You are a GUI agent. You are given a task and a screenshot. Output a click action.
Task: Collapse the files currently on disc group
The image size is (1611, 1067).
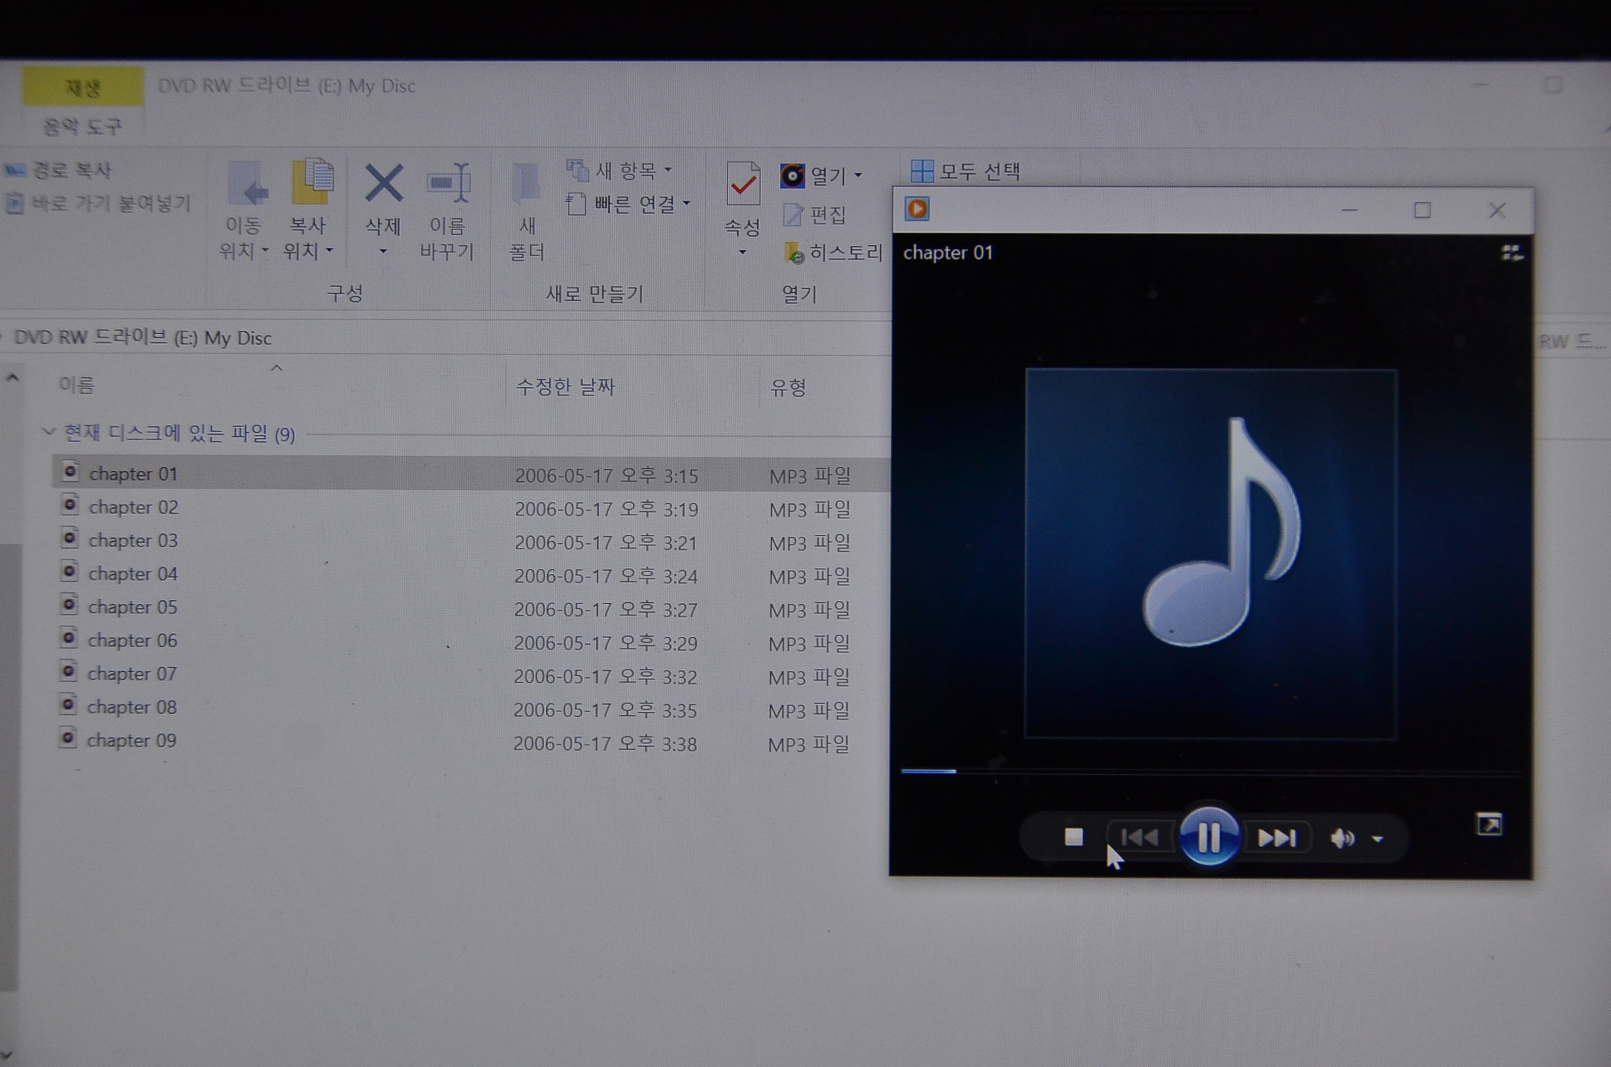[x=48, y=432]
